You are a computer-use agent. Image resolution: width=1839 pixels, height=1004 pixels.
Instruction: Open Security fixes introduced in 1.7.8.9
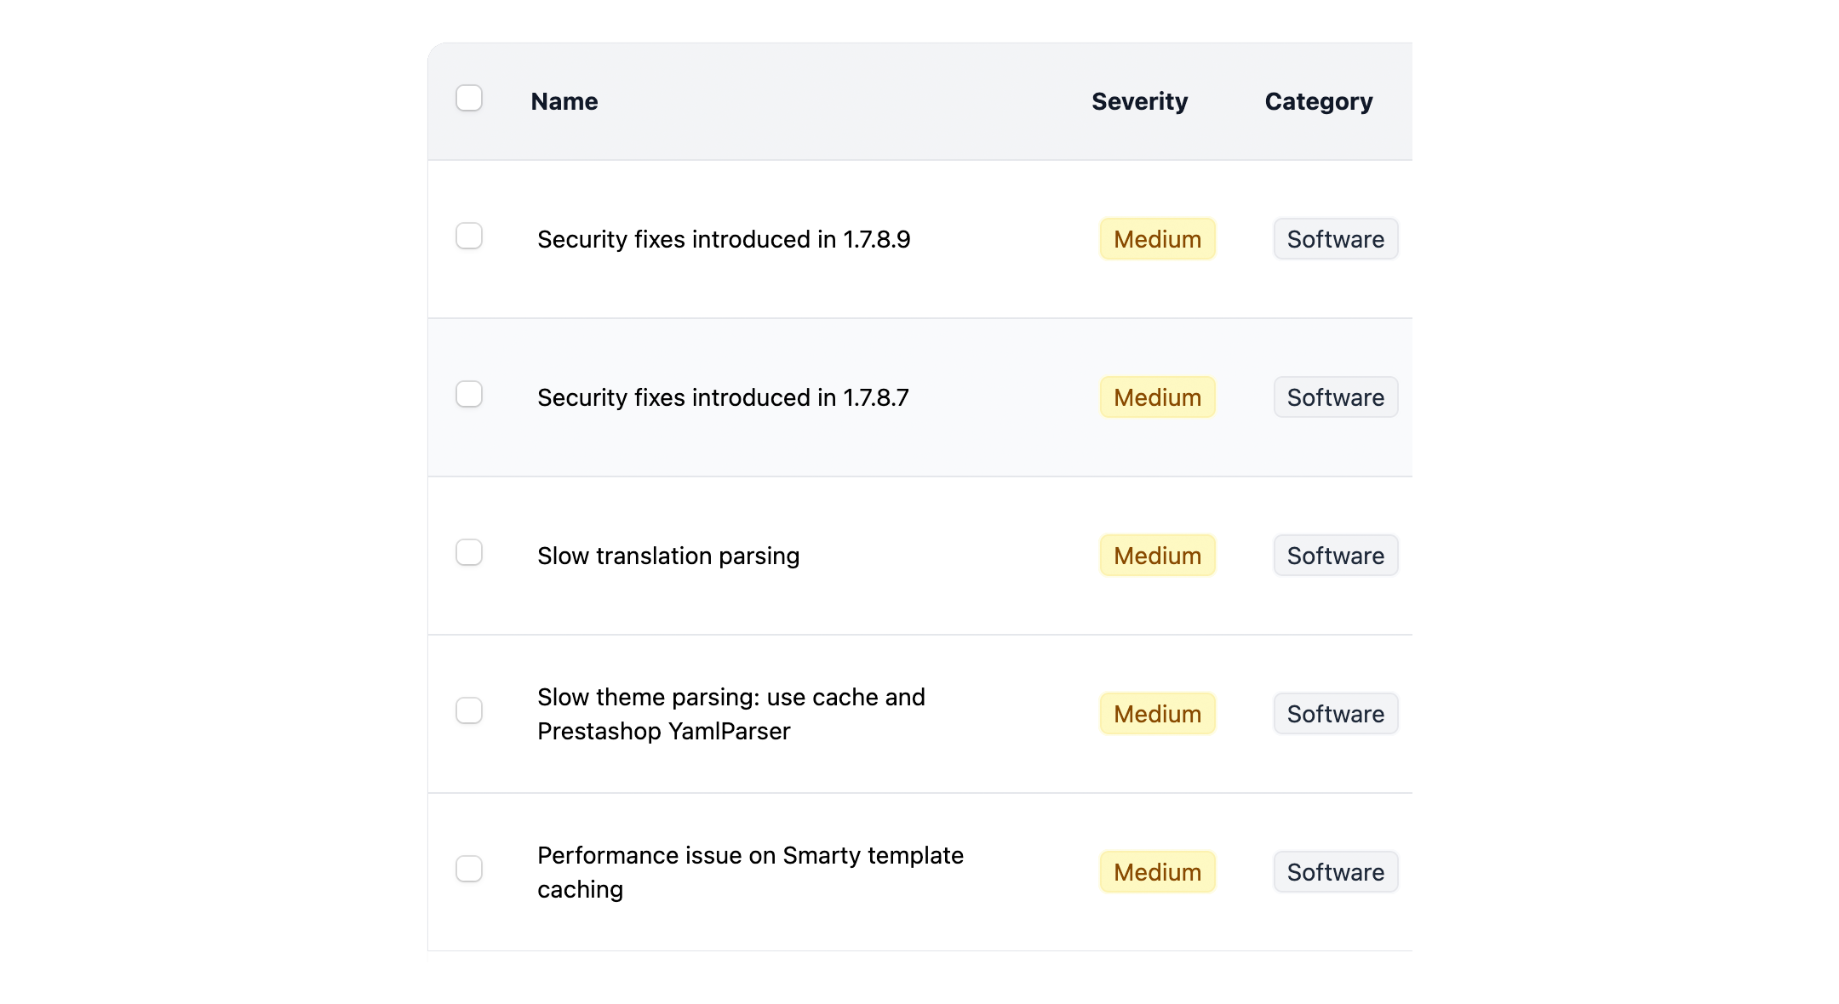(724, 239)
